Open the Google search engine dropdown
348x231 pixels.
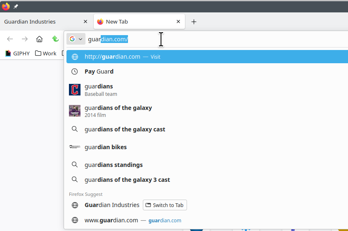click(x=76, y=39)
